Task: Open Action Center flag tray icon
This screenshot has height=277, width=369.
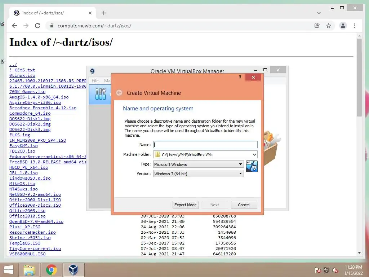Action: tap(317, 270)
